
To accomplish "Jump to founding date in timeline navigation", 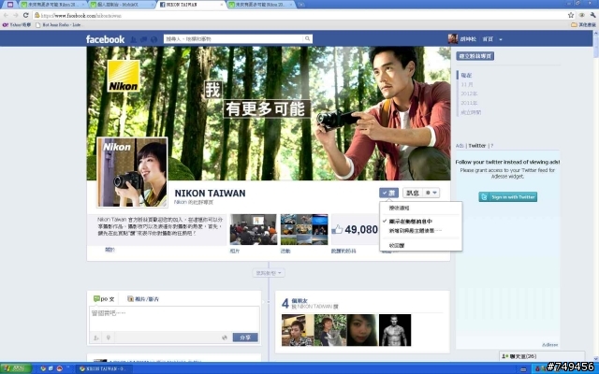I will [471, 112].
